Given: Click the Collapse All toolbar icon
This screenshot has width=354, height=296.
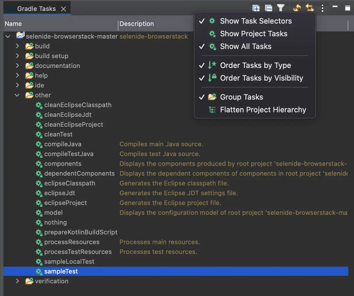Looking at the screenshot, I should [x=268, y=8].
